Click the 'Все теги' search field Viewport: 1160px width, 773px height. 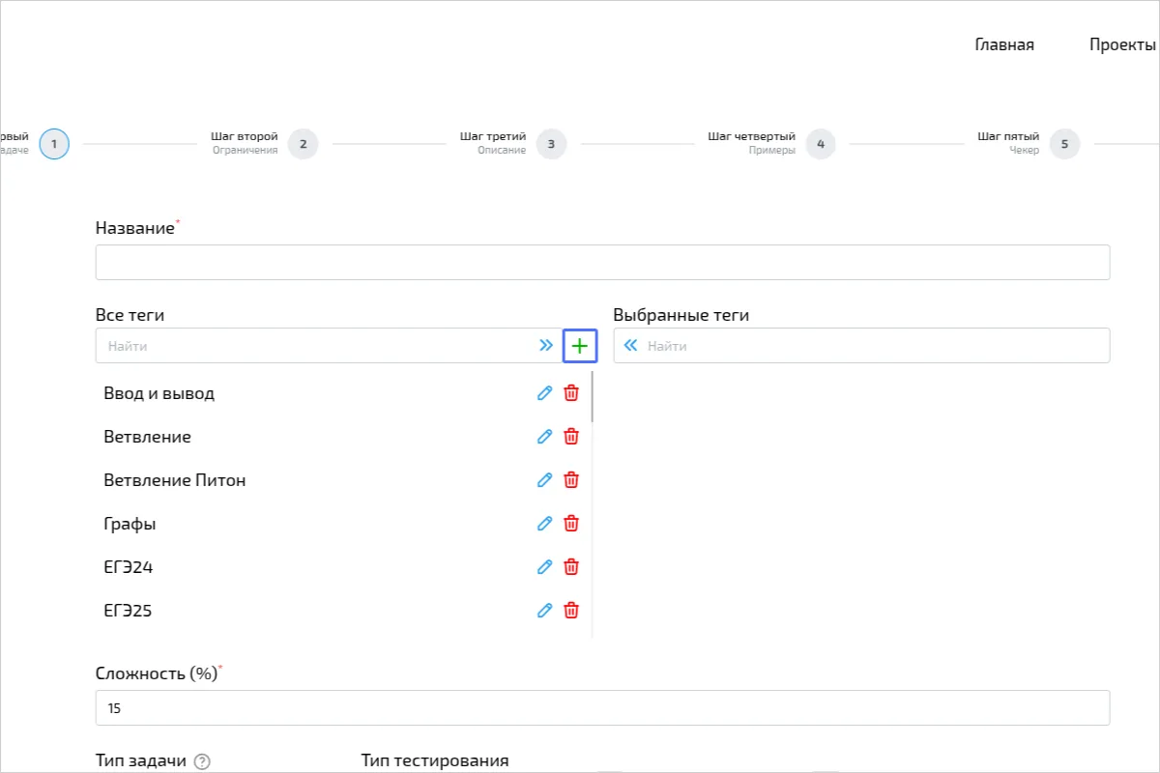(314, 346)
